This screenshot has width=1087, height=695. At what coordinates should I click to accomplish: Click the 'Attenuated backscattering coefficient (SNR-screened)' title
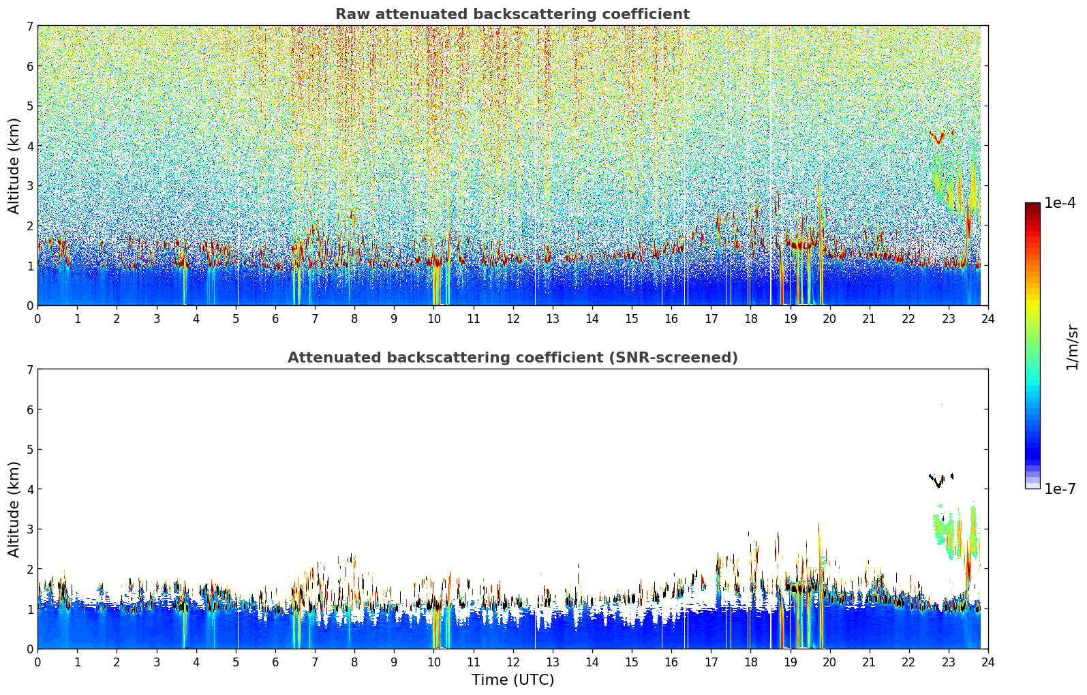click(x=512, y=358)
